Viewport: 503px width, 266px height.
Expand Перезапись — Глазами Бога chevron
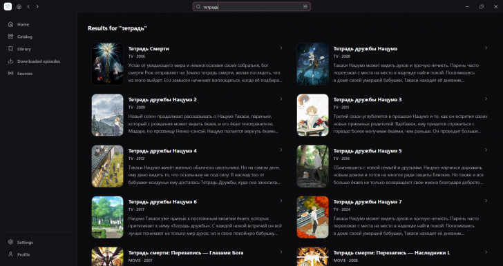[281, 252]
